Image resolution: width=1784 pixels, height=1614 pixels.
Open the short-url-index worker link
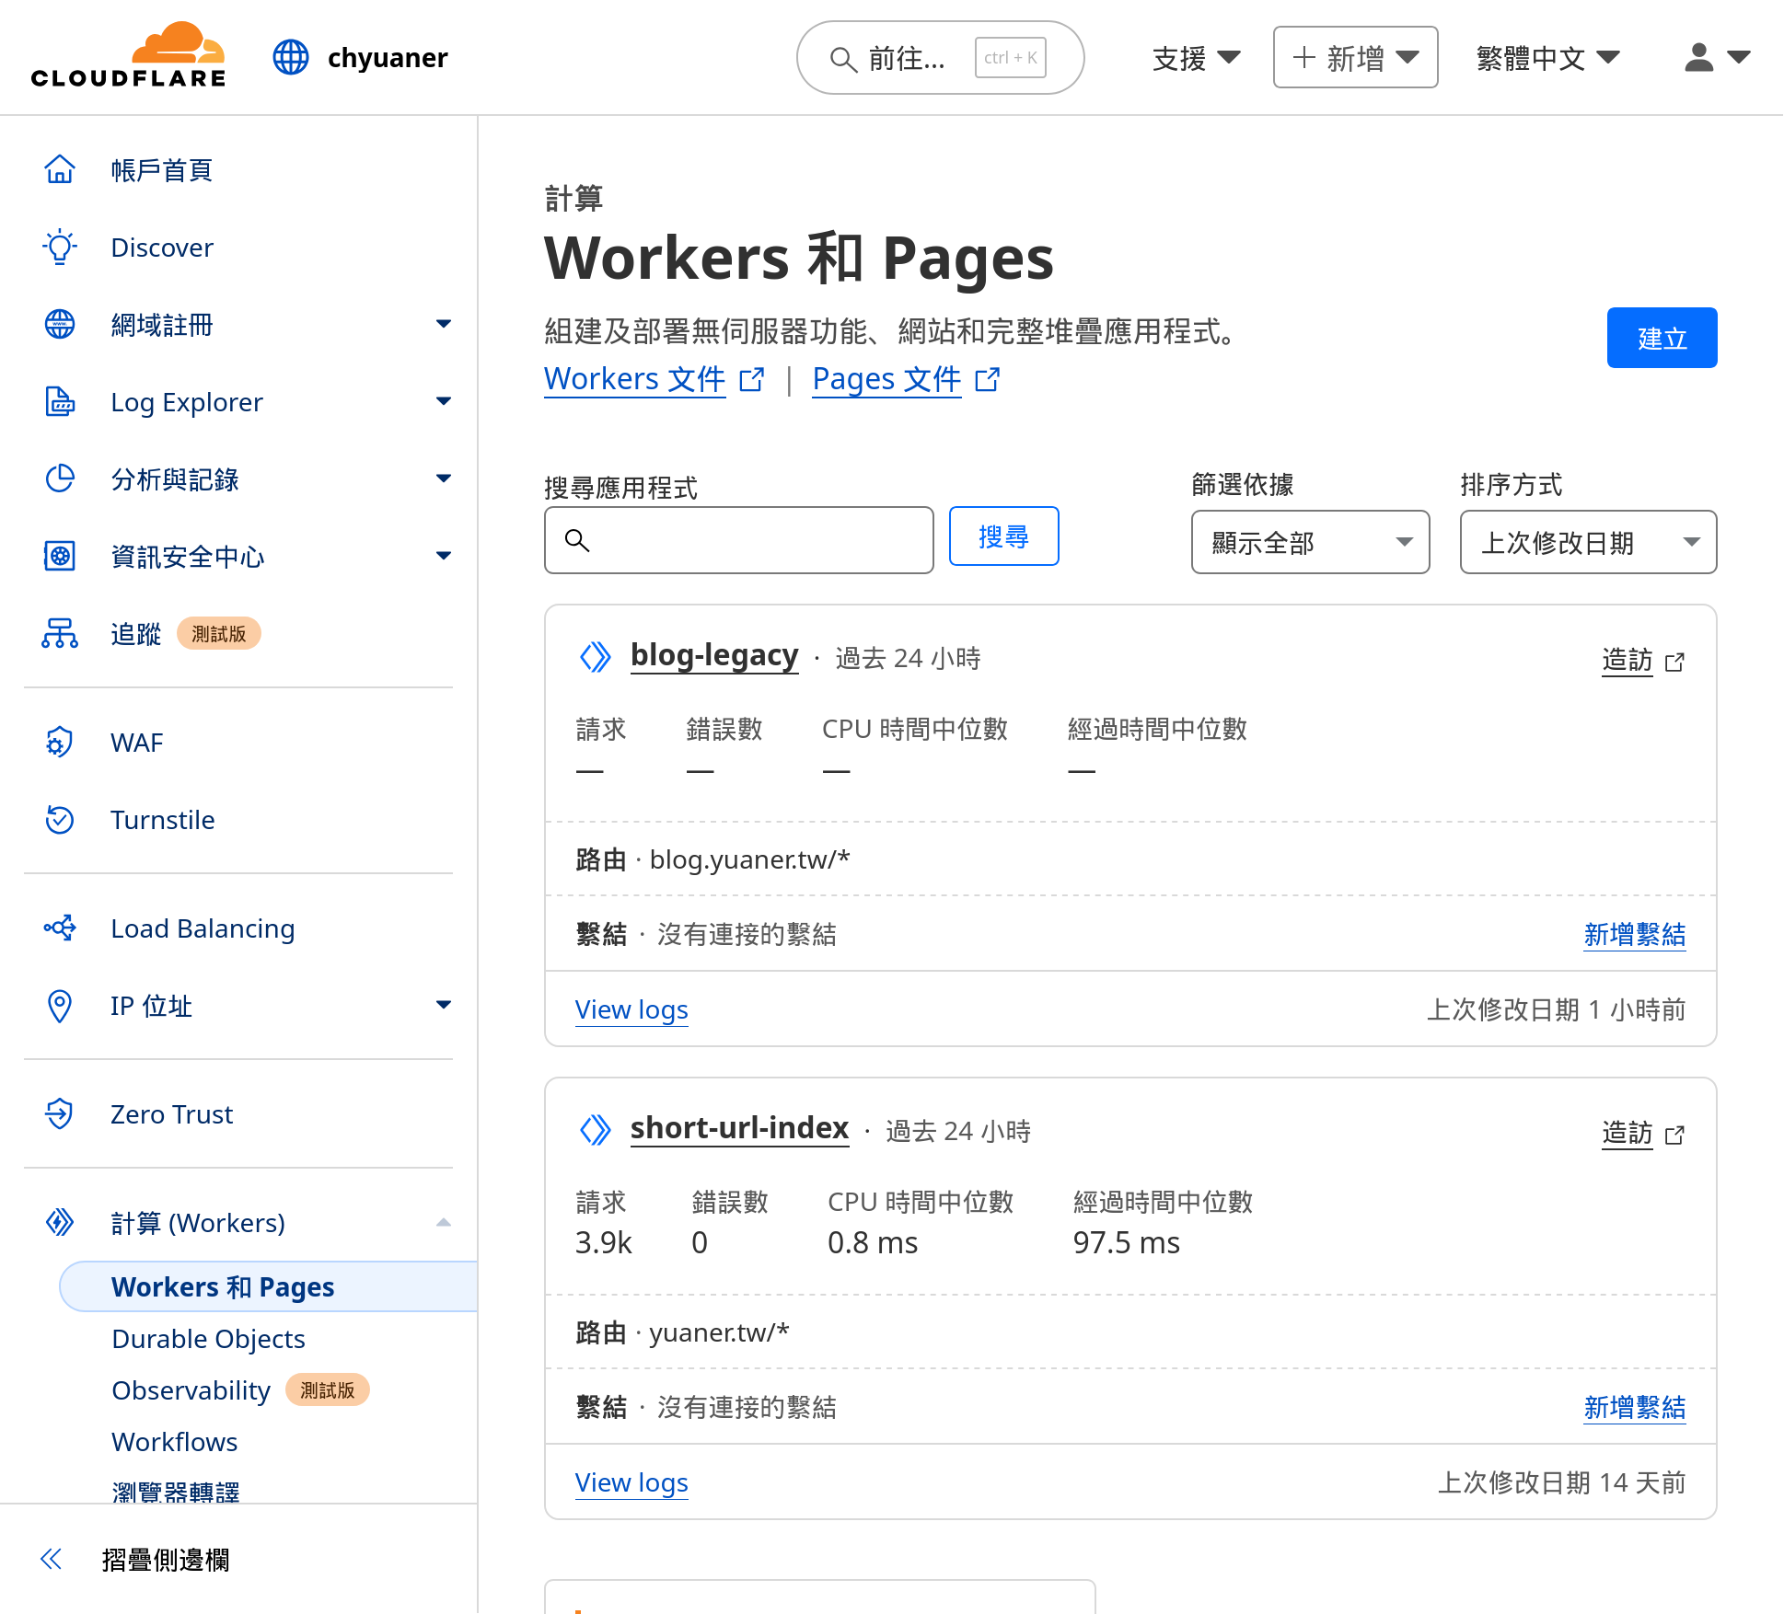coord(739,1128)
